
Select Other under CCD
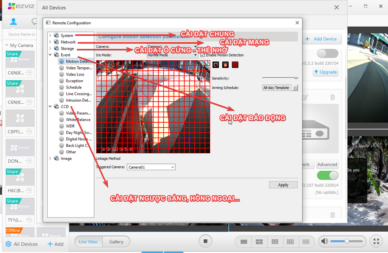(x=71, y=152)
